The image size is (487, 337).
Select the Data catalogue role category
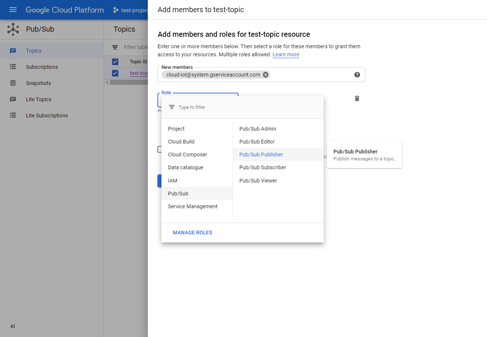click(x=197, y=167)
